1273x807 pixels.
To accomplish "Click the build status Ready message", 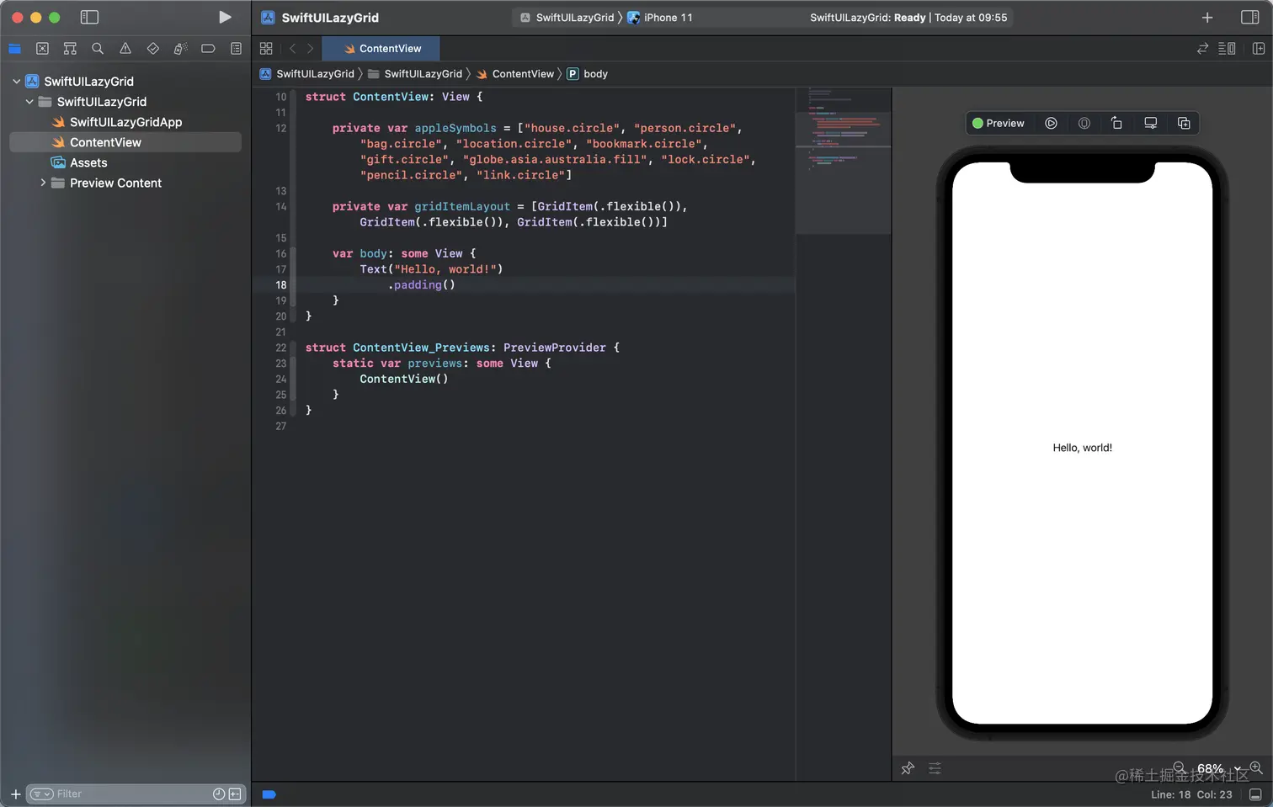I will coord(908,18).
